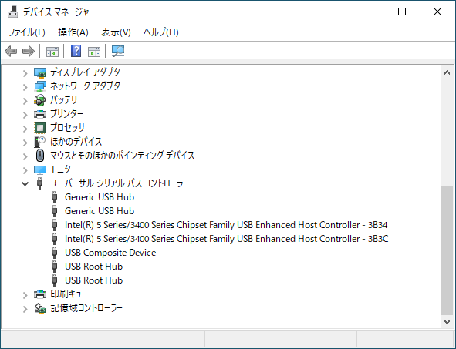Select the バッテリ battery icon

40,100
